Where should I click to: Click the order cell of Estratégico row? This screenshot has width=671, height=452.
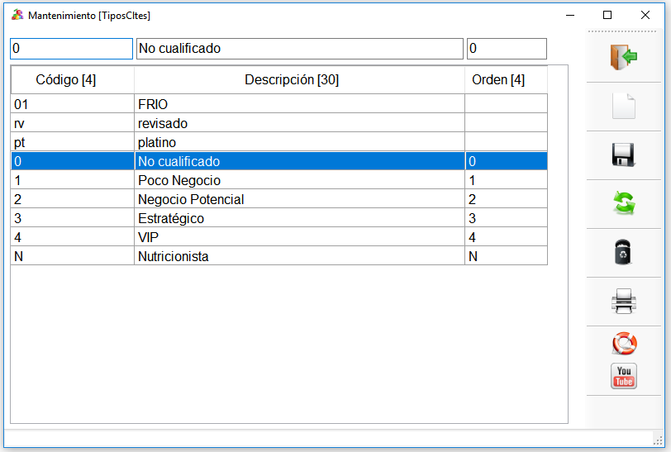[506, 218]
